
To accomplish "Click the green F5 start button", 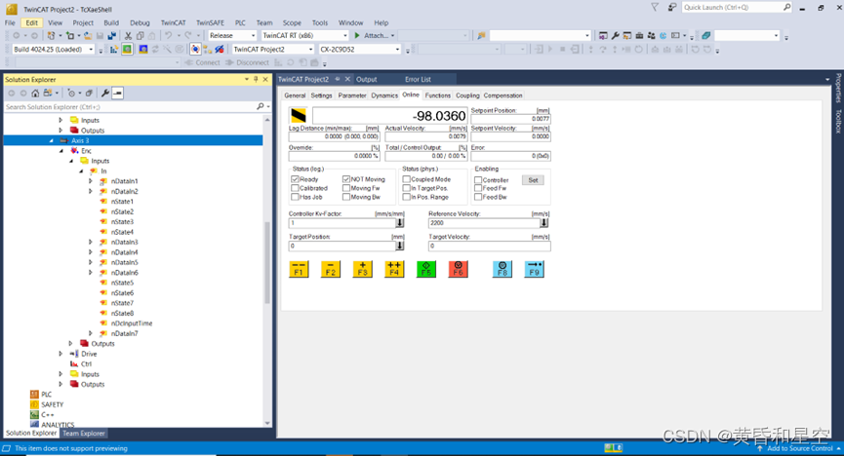I will [x=425, y=269].
